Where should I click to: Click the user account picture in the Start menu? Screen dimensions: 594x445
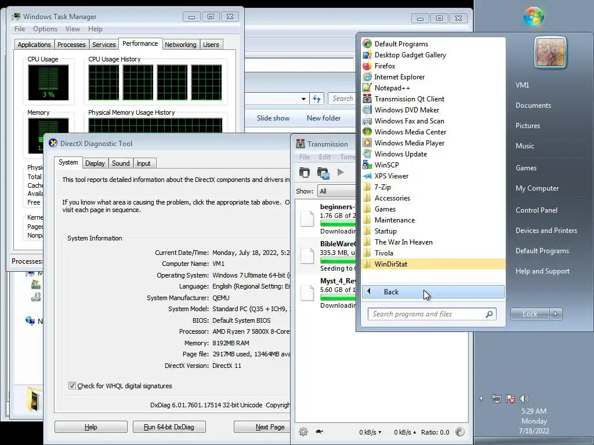tap(550, 52)
